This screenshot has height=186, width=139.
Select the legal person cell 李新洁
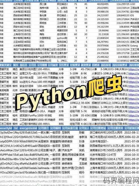pos(83,137)
